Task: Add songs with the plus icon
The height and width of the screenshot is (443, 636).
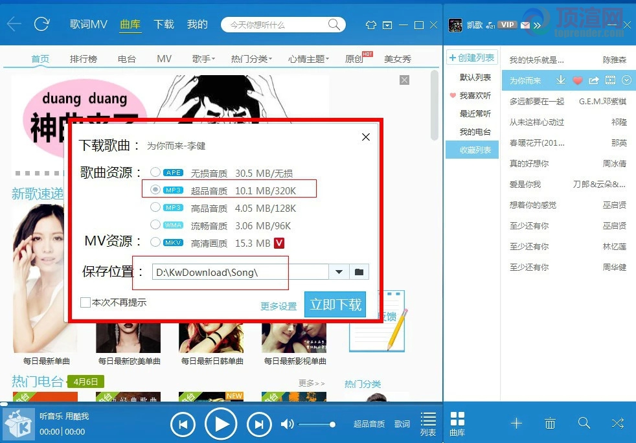Action: (x=516, y=424)
